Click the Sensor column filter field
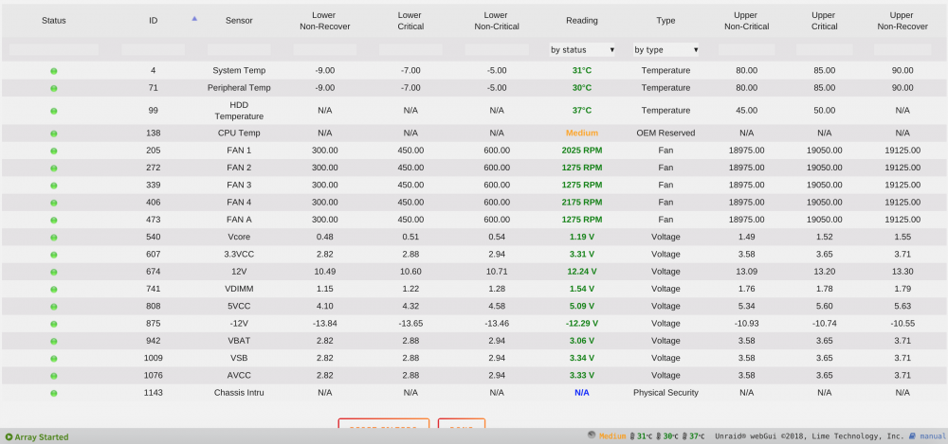 click(239, 50)
